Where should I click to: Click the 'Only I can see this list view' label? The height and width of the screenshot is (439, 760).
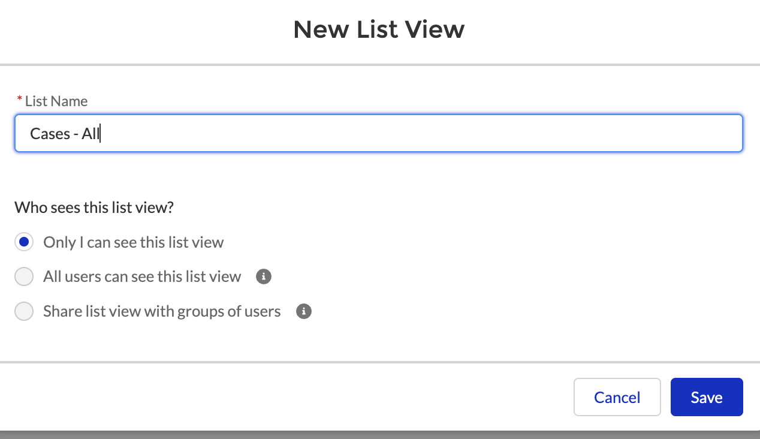(134, 242)
